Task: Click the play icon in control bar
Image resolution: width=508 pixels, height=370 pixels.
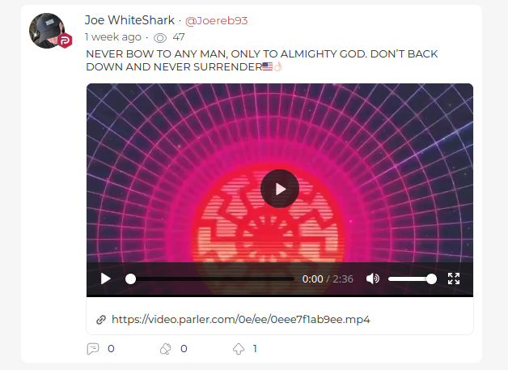Action: tap(106, 279)
